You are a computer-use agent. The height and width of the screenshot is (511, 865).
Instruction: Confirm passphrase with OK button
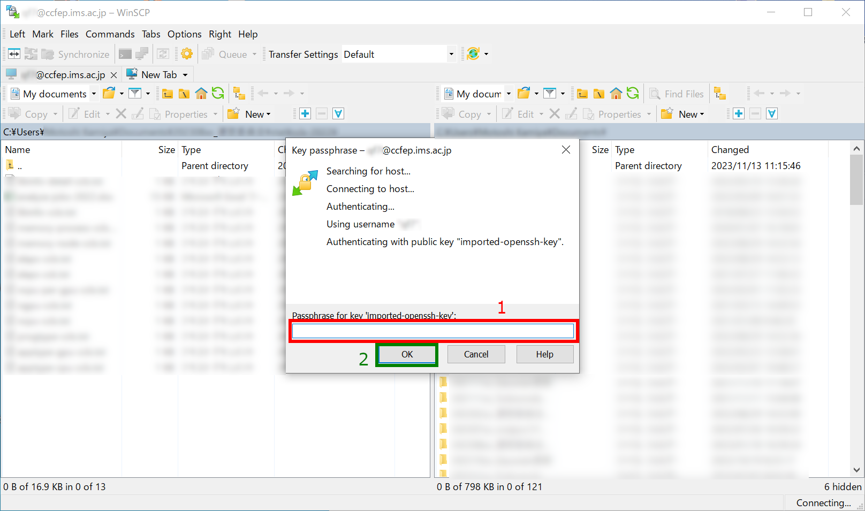pos(407,354)
